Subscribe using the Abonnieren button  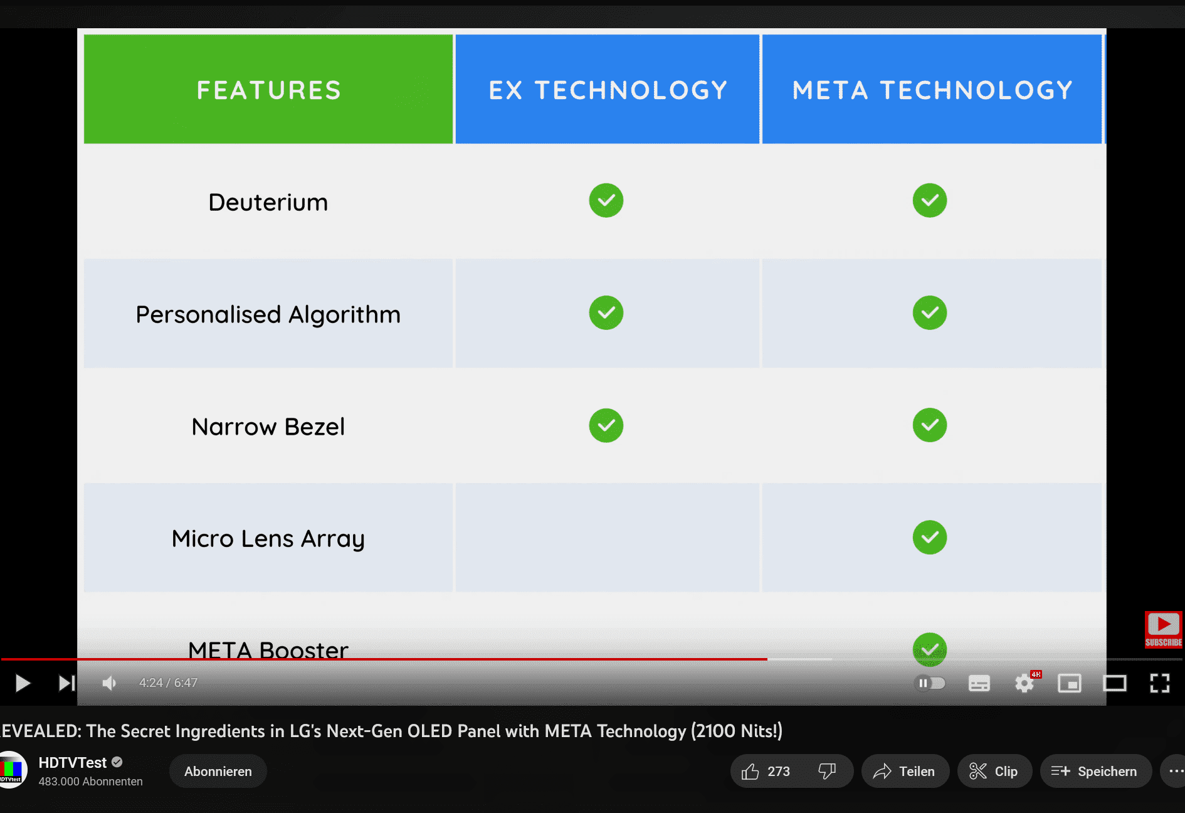[218, 772]
